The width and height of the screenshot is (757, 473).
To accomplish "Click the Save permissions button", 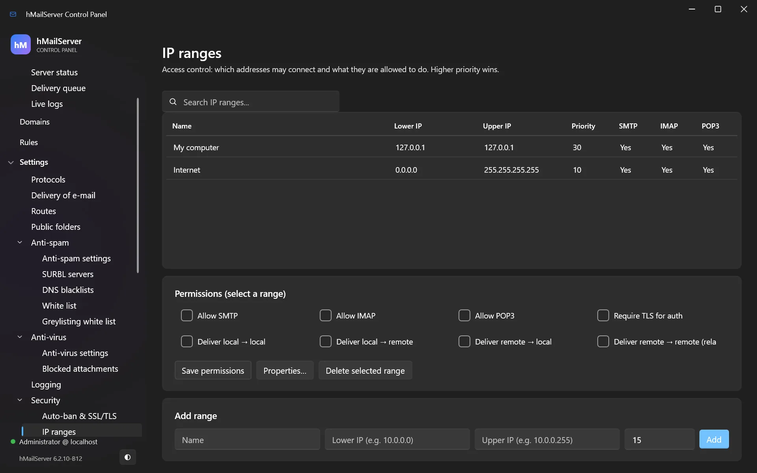I will [x=213, y=371].
